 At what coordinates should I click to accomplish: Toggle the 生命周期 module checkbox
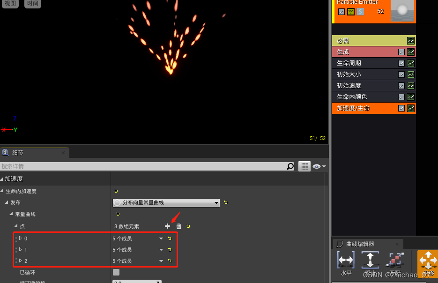401,63
